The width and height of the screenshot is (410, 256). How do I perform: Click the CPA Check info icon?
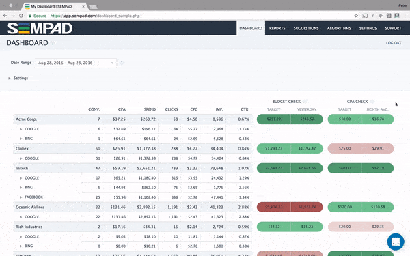point(372,101)
